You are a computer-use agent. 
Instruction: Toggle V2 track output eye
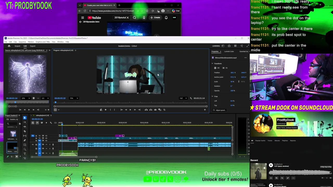pyautogui.click(x=46, y=138)
